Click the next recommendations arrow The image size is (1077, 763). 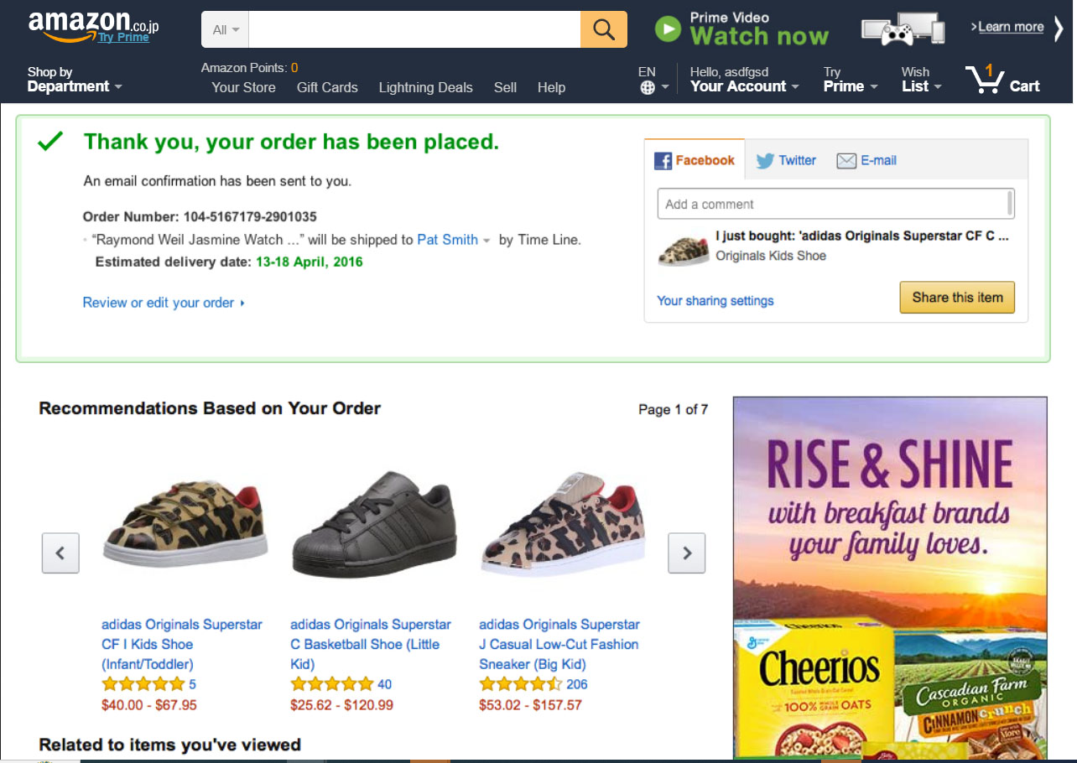pyautogui.click(x=686, y=553)
